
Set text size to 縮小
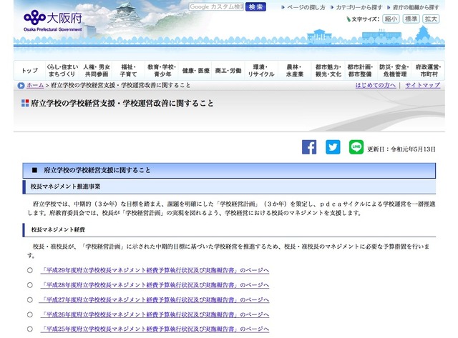[391, 19]
